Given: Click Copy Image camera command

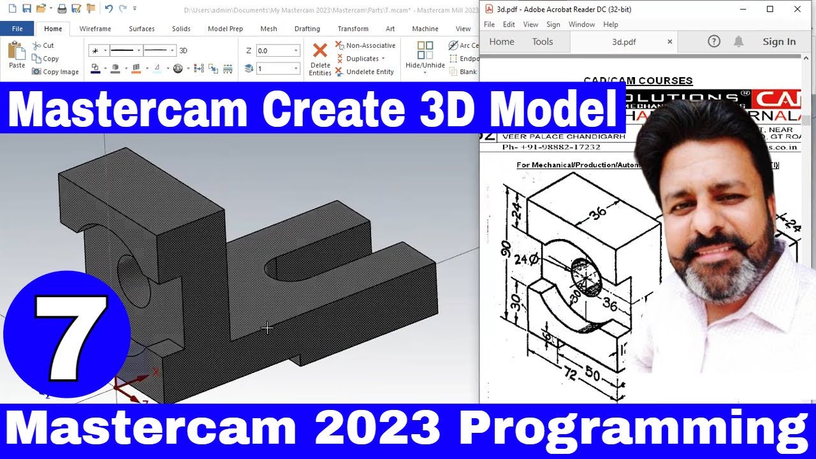Looking at the screenshot, I should click(55, 71).
